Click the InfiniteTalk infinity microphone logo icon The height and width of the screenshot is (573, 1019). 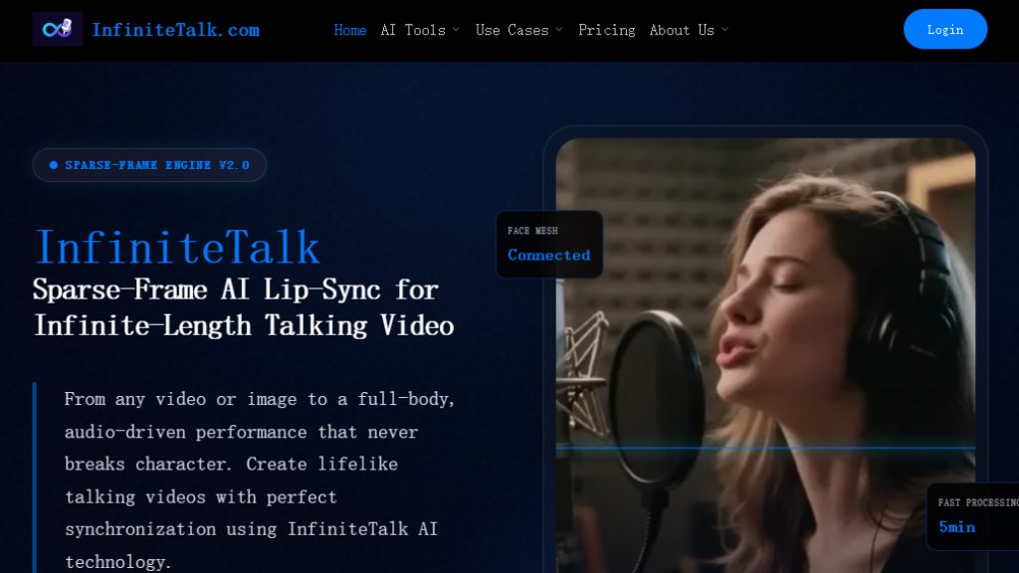click(57, 29)
